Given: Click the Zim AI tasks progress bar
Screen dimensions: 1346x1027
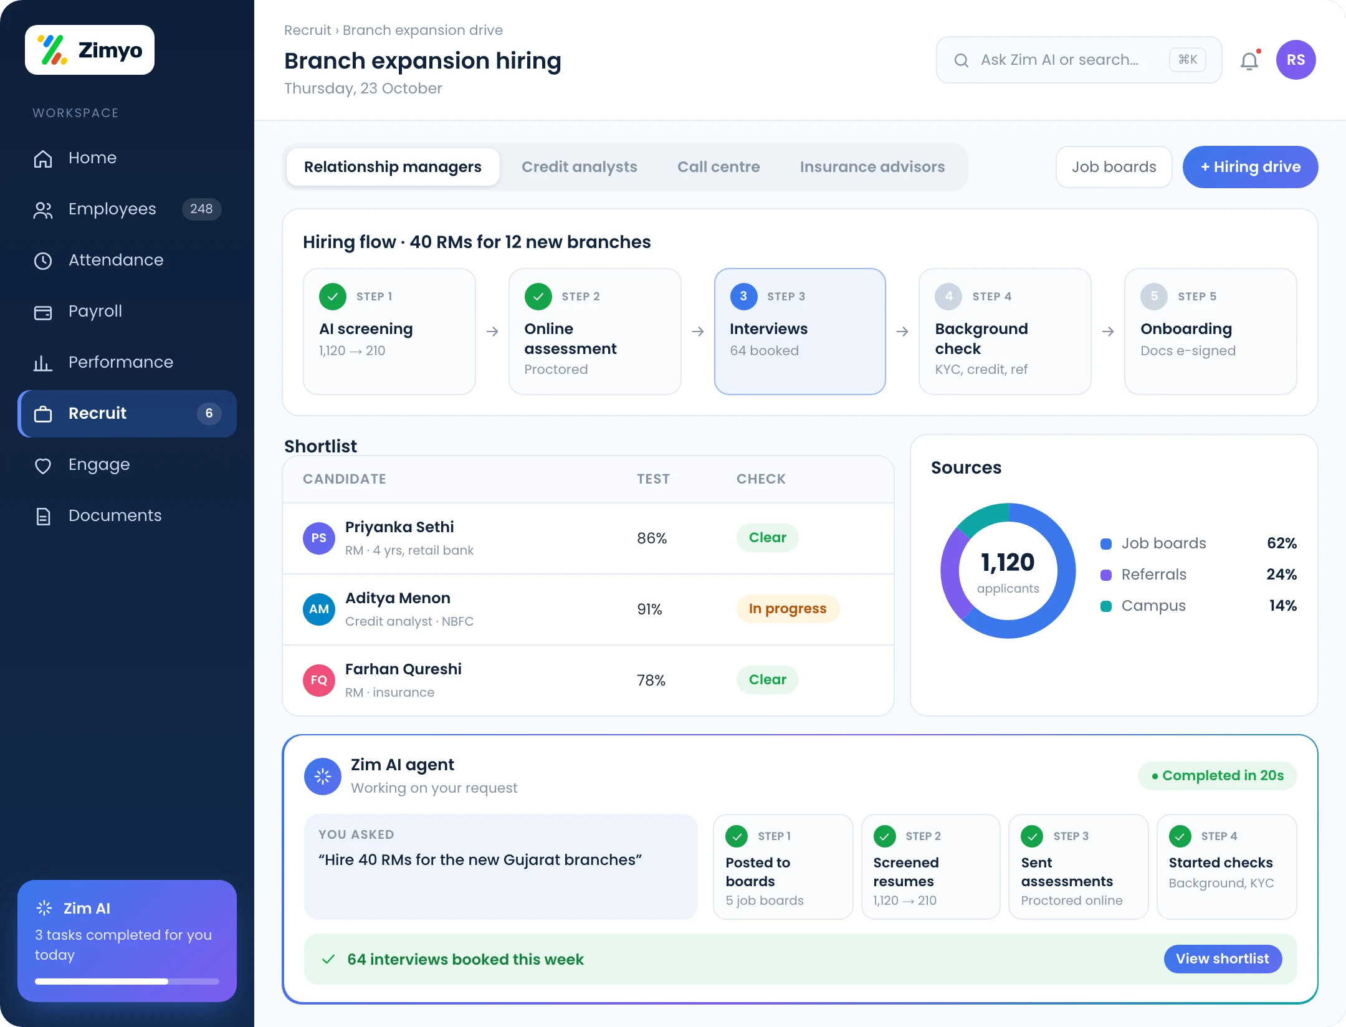Looking at the screenshot, I should [x=127, y=982].
